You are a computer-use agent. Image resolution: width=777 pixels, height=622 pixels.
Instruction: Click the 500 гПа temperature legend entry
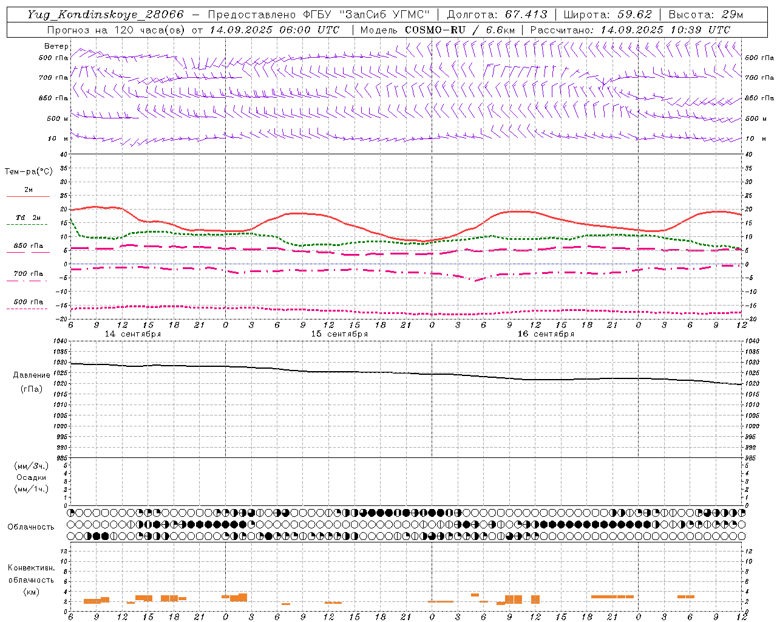coord(29,302)
